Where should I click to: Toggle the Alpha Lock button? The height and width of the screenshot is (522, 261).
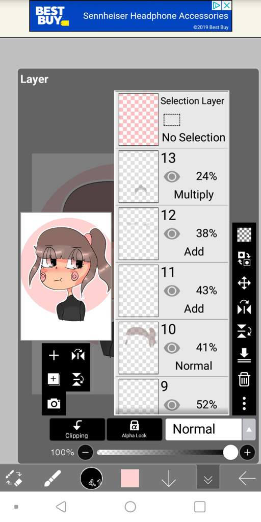134,429
